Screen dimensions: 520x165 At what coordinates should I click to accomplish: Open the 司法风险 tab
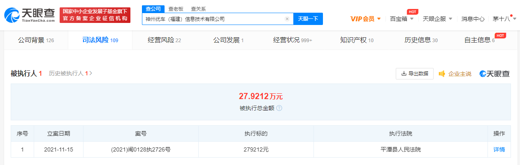click(x=100, y=40)
